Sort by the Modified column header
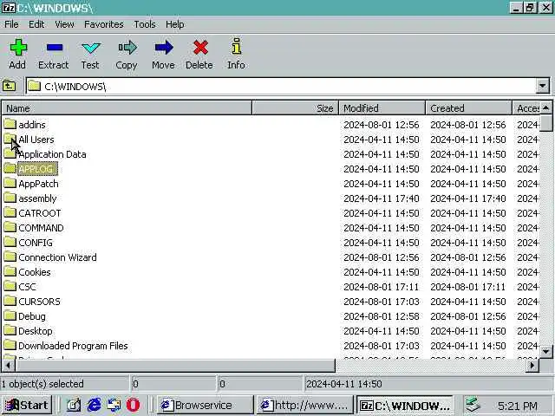 click(382, 107)
